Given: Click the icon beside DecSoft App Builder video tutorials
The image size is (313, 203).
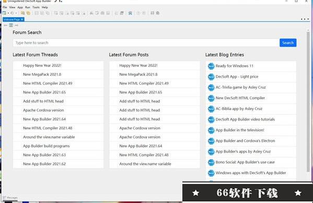Looking at the screenshot, I should pyautogui.click(x=211, y=120).
